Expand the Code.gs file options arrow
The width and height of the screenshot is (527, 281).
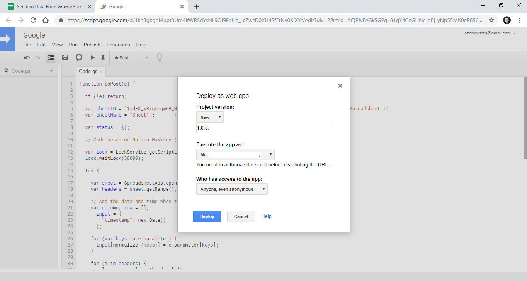click(51, 71)
